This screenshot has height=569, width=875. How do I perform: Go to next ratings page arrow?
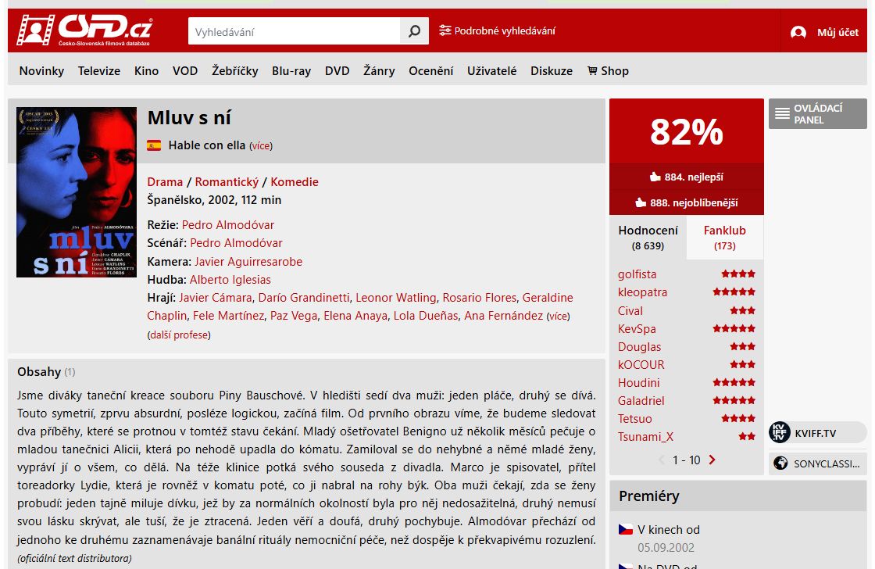pos(712,460)
